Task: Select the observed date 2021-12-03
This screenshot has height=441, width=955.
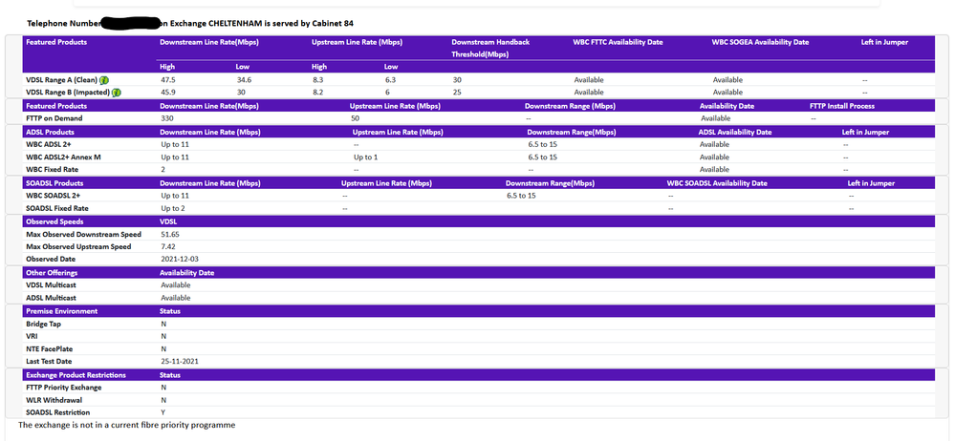Action: click(x=179, y=260)
